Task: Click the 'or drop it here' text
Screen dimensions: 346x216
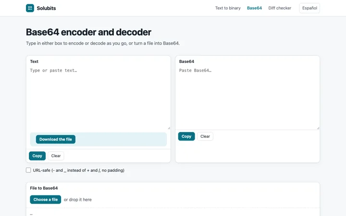Action: (78, 200)
